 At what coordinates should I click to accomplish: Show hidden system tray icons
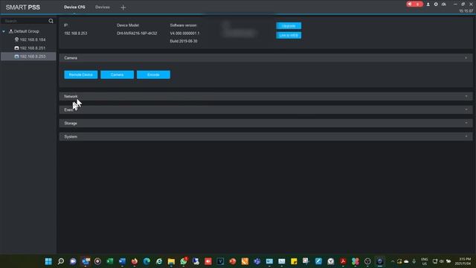coord(393,261)
